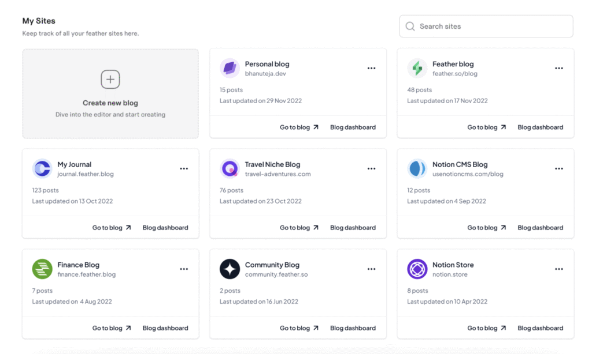592x354 pixels.
Task: Click the Notion CMS Blog logo icon
Action: 417,169
